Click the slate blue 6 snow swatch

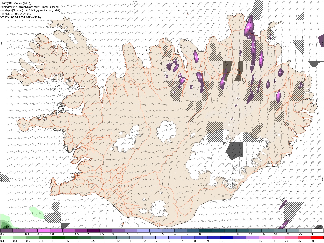(x=180, y=231)
